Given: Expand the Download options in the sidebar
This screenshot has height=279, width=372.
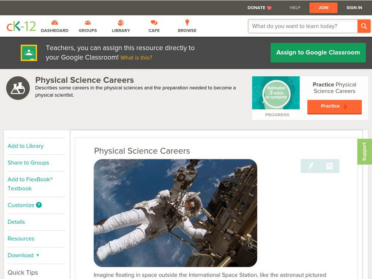Looking at the screenshot, I should [22, 255].
